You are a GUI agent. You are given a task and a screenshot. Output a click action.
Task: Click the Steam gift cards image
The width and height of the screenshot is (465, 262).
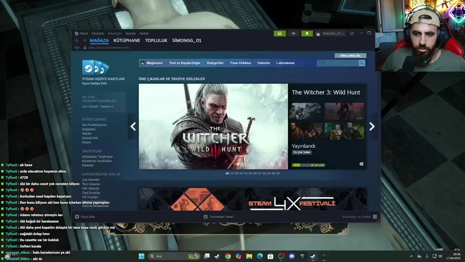coord(96,67)
